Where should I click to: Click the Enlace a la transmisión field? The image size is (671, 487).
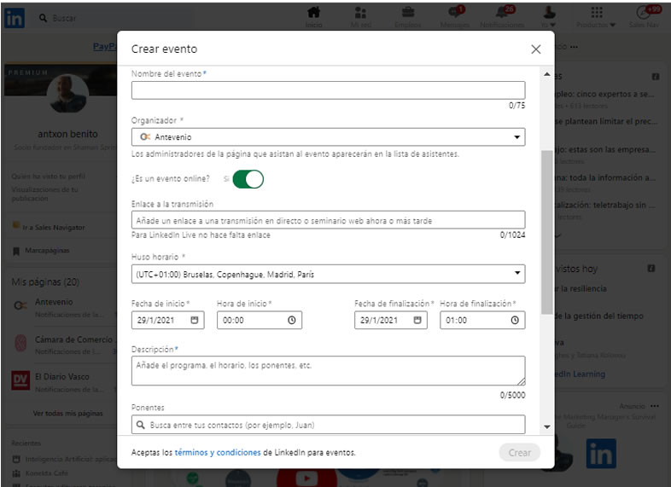[x=328, y=220]
